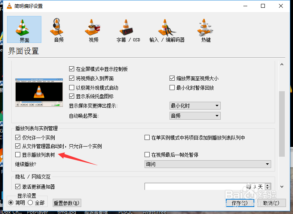Toggle 在全屏模式中显示控制板 checkbox
The width and height of the screenshot is (293, 214).
click(71, 69)
